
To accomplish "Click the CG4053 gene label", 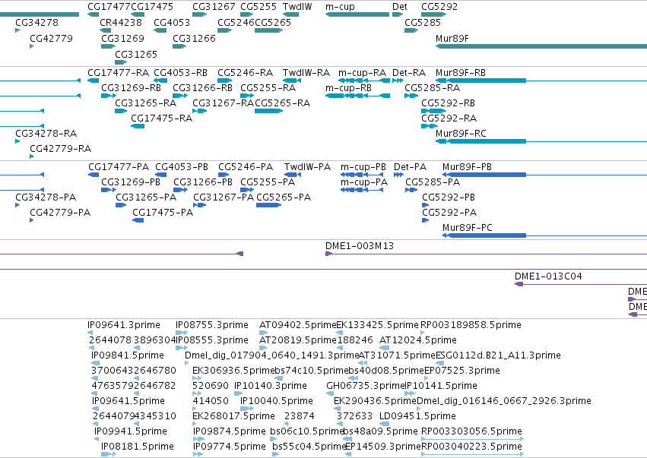I will (x=172, y=23).
